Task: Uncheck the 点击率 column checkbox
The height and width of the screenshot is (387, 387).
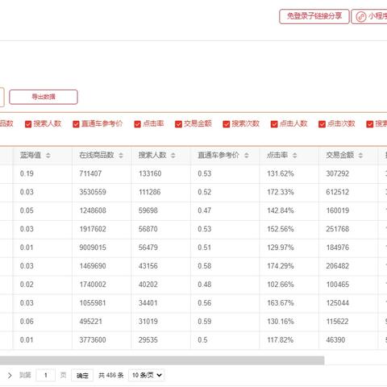Action: pyautogui.click(x=137, y=124)
